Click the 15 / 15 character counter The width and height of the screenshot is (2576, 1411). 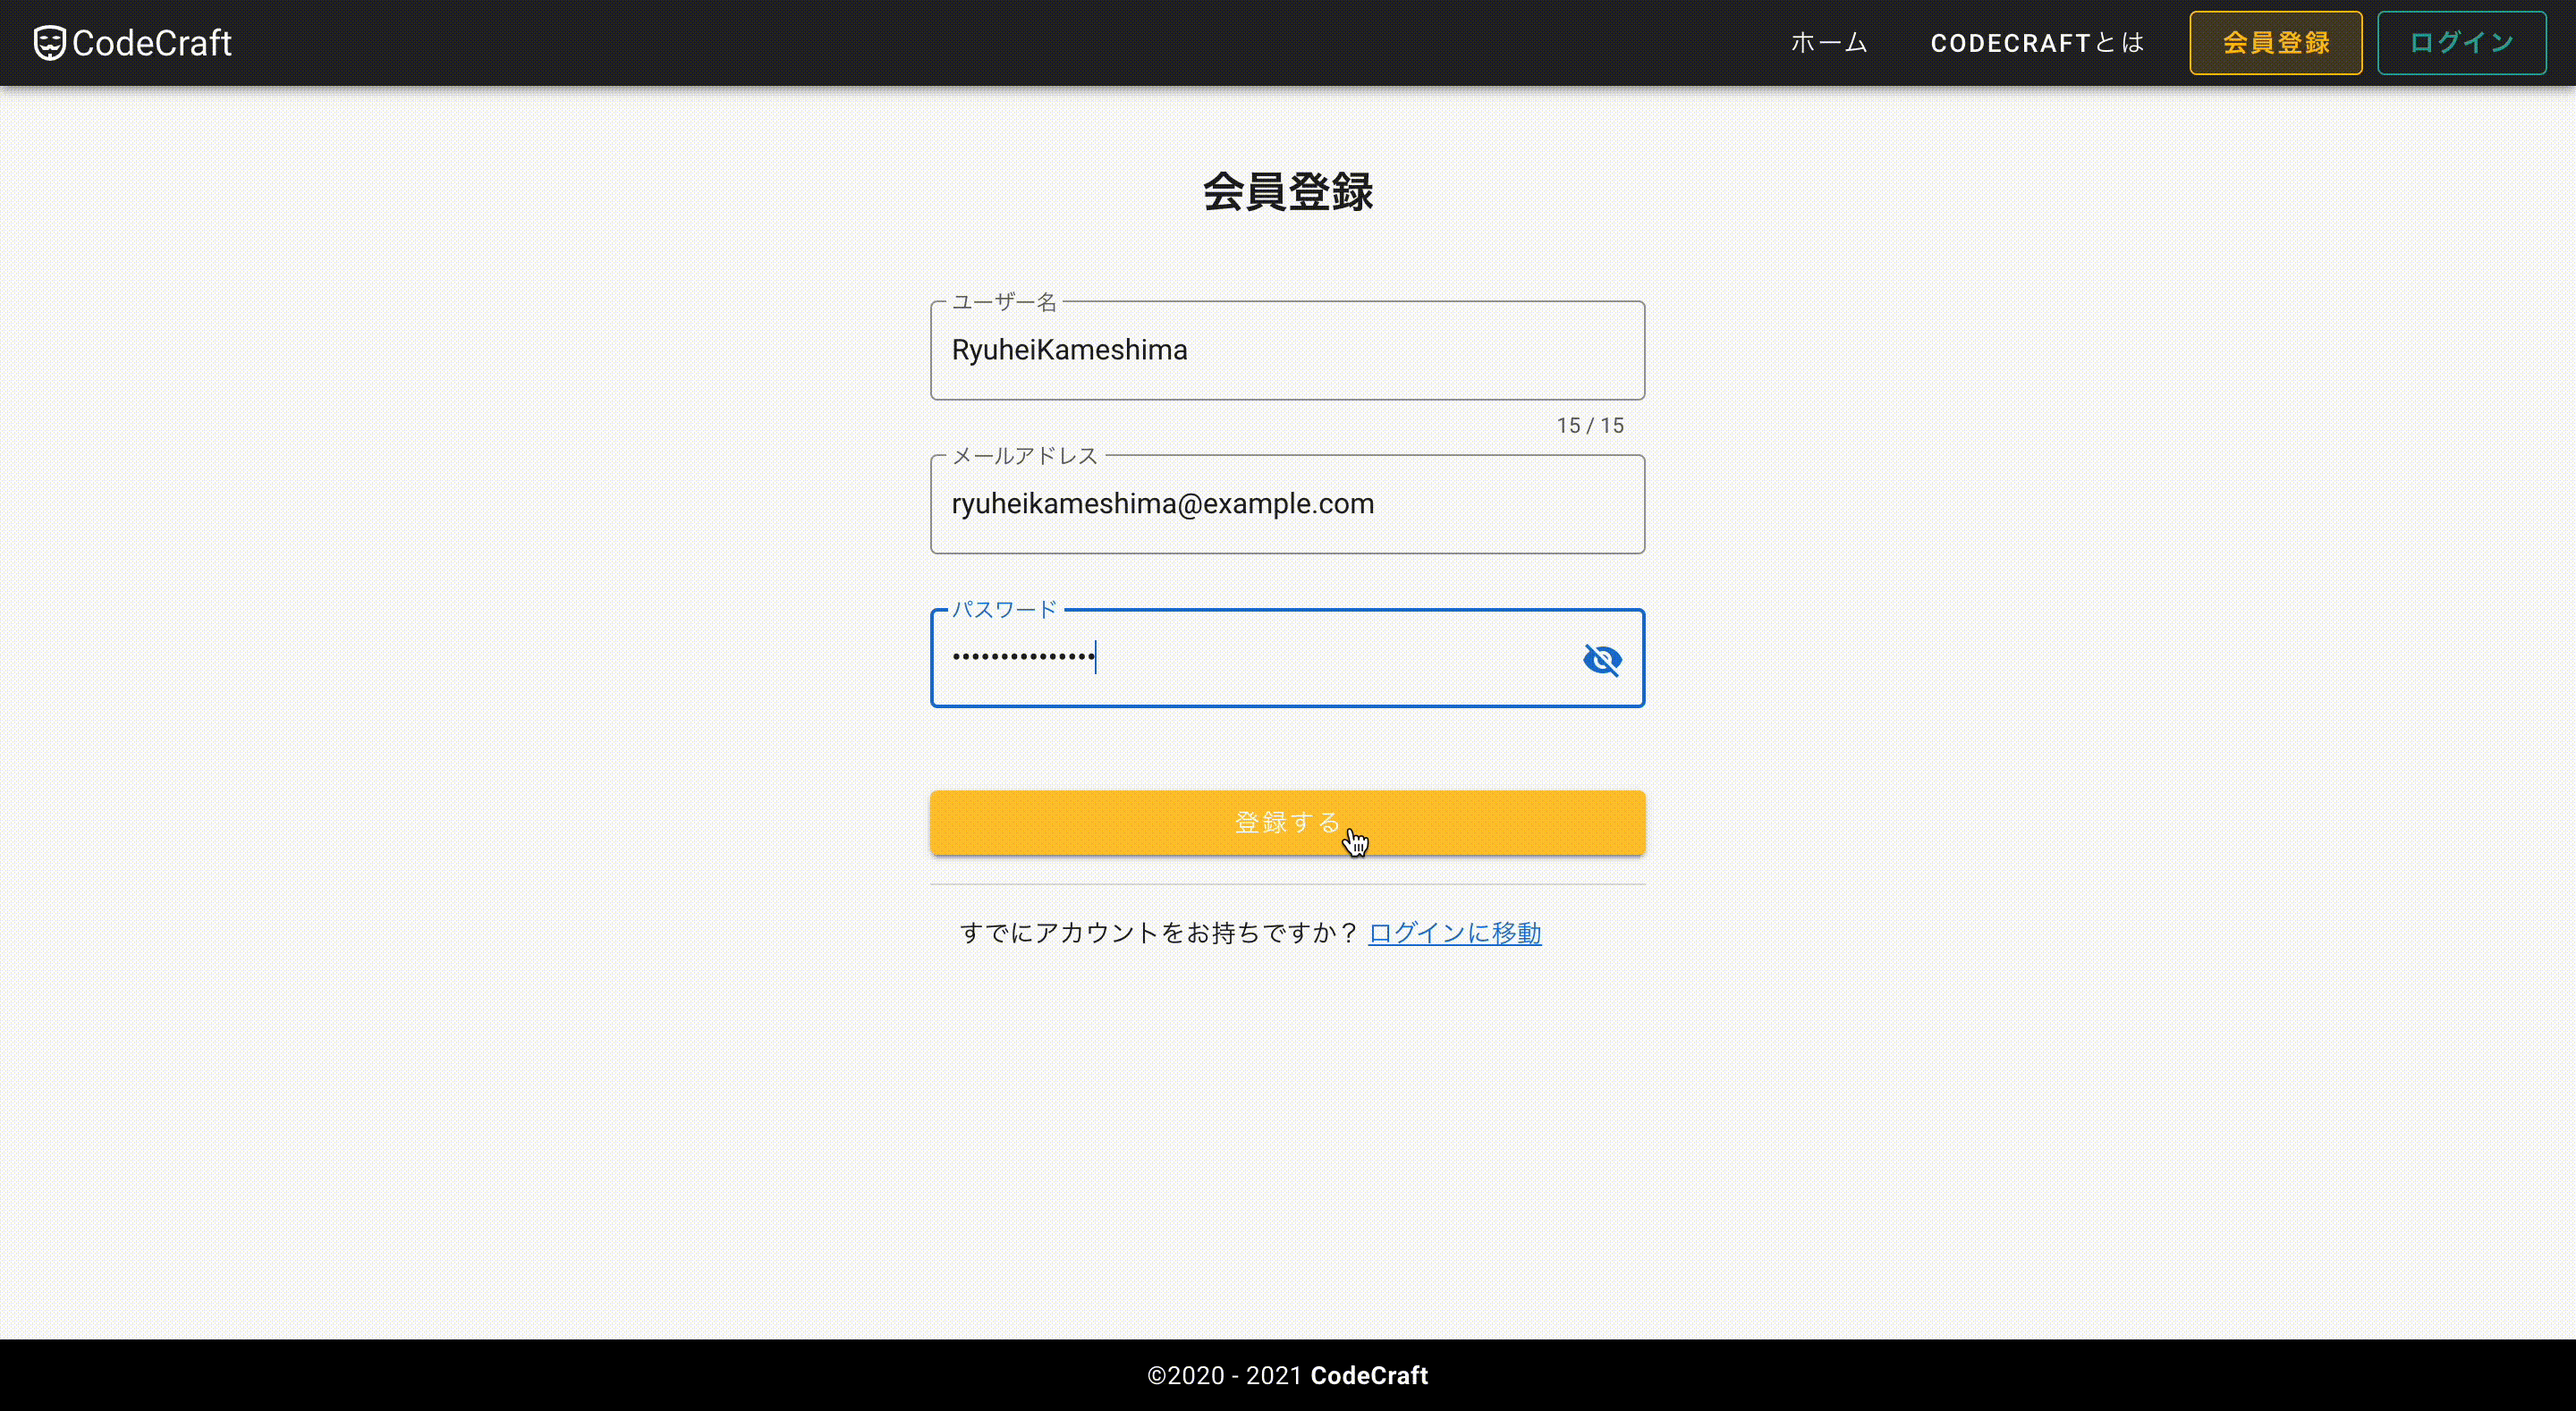pos(1589,426)
